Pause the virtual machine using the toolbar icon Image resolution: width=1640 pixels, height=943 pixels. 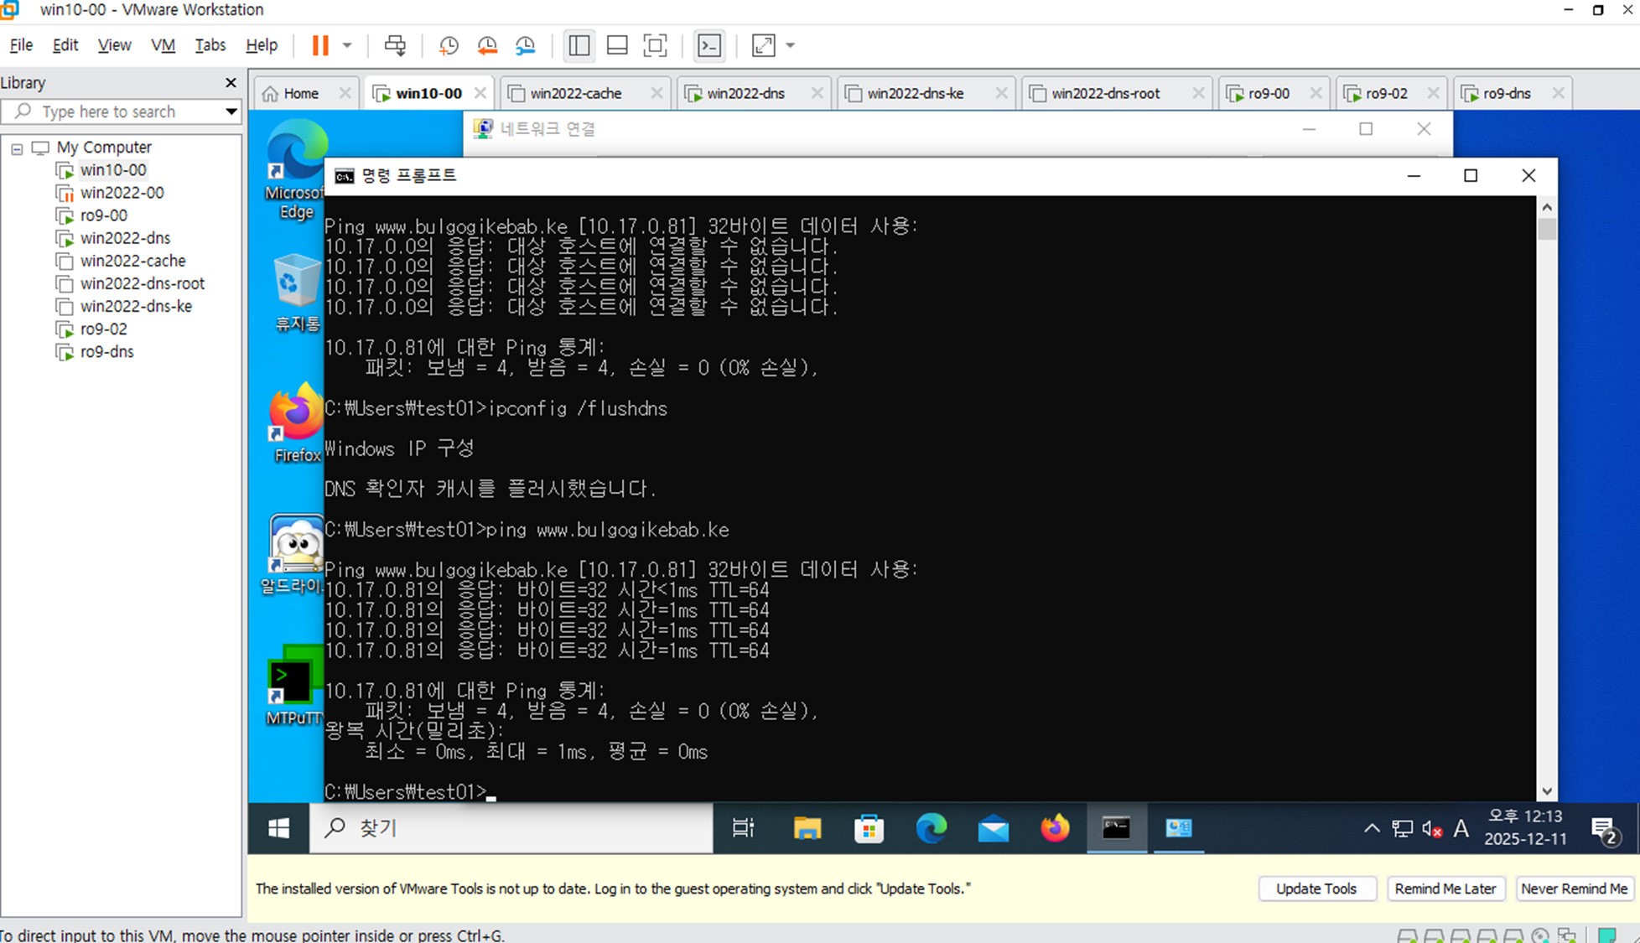click(x=320, y=45)
